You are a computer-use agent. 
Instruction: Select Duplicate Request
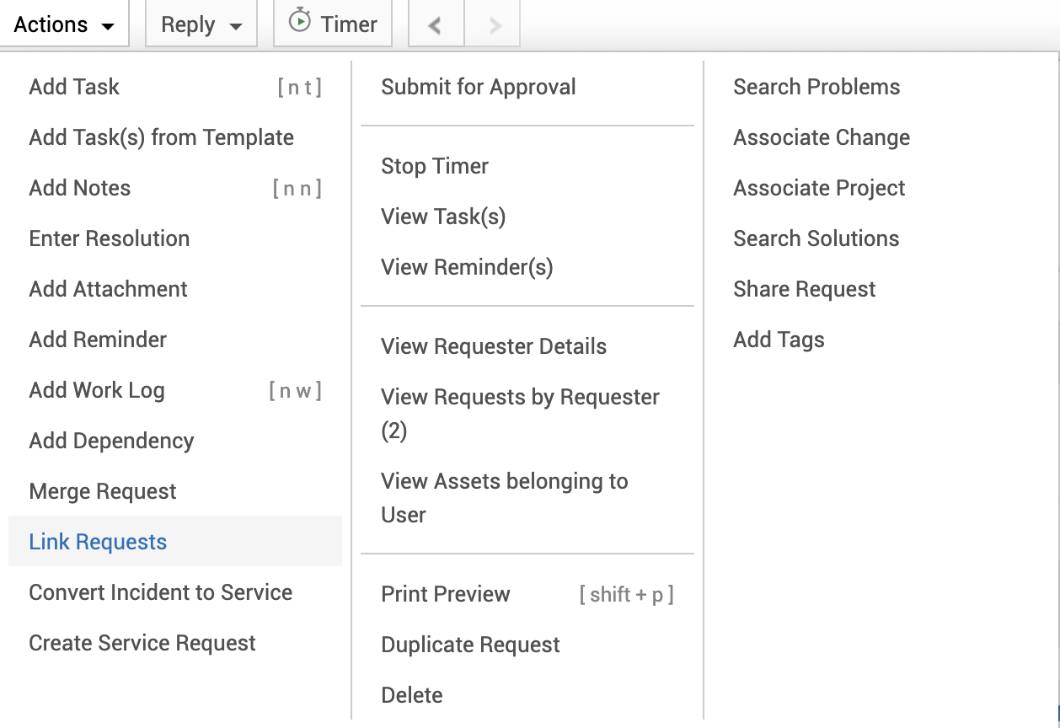[470, 645]
